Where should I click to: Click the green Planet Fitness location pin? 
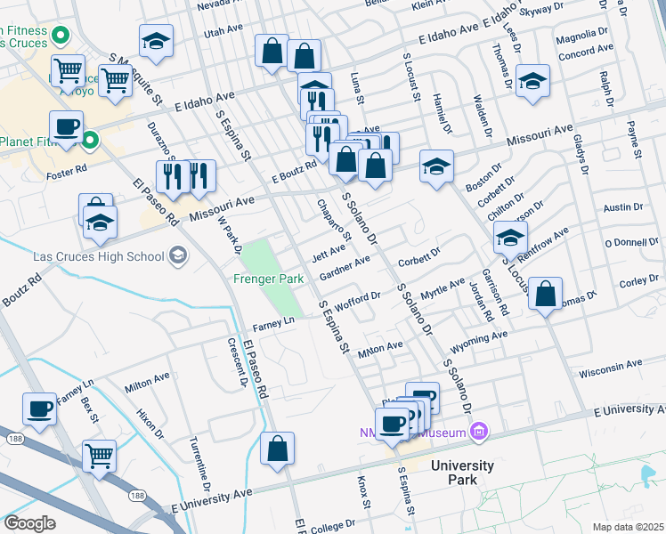pos(90,140)
